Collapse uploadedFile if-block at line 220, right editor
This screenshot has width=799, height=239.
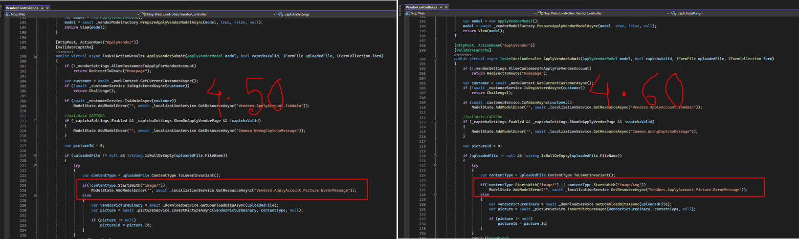point(435,155)
